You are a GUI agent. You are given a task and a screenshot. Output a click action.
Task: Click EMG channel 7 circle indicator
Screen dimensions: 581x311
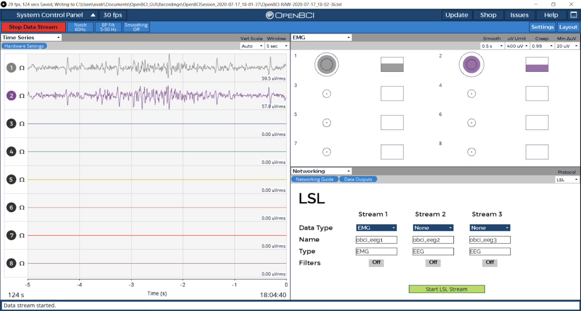327,152
